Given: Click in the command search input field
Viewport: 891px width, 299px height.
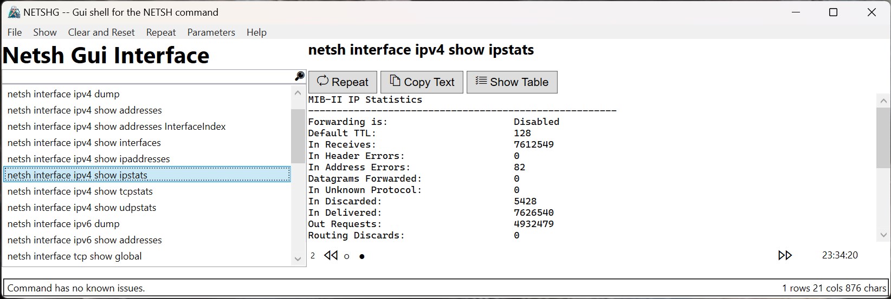Looking at the screenshot, I should point(148,76).
